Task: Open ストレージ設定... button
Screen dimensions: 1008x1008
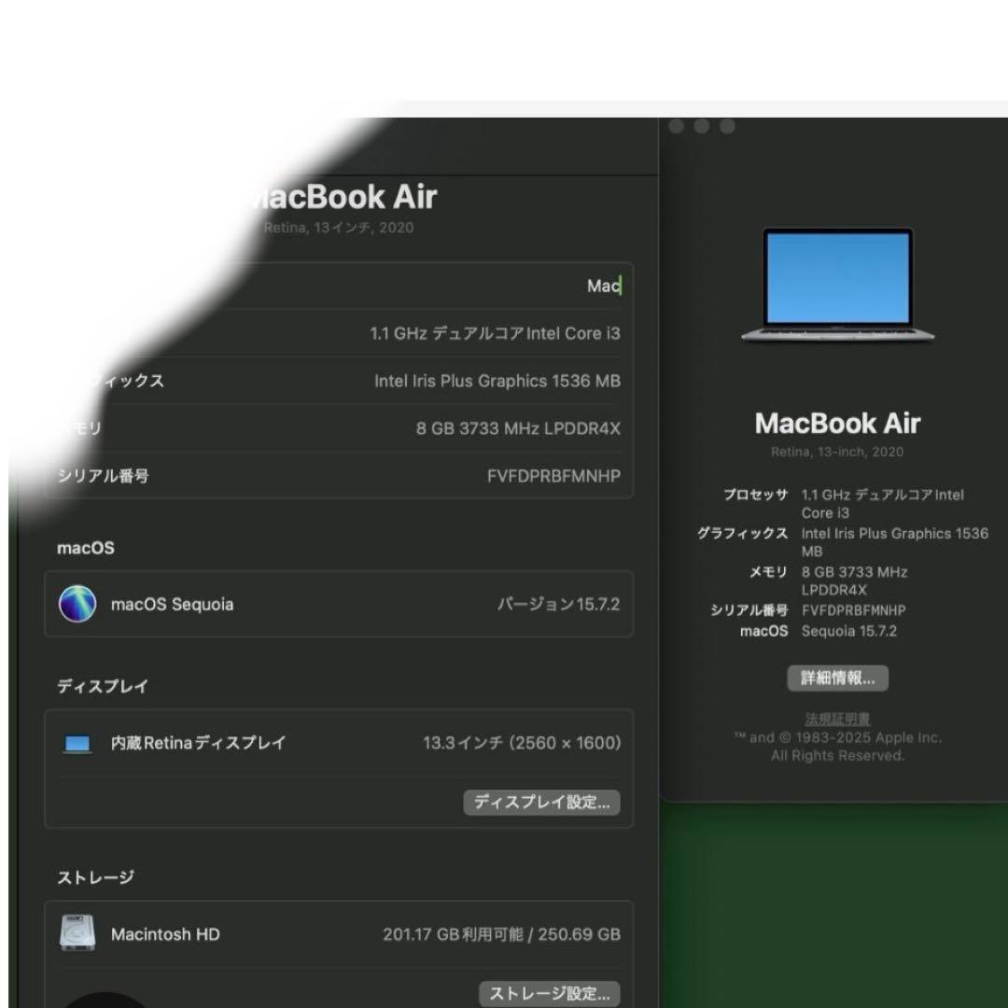Action: (549, 993)
